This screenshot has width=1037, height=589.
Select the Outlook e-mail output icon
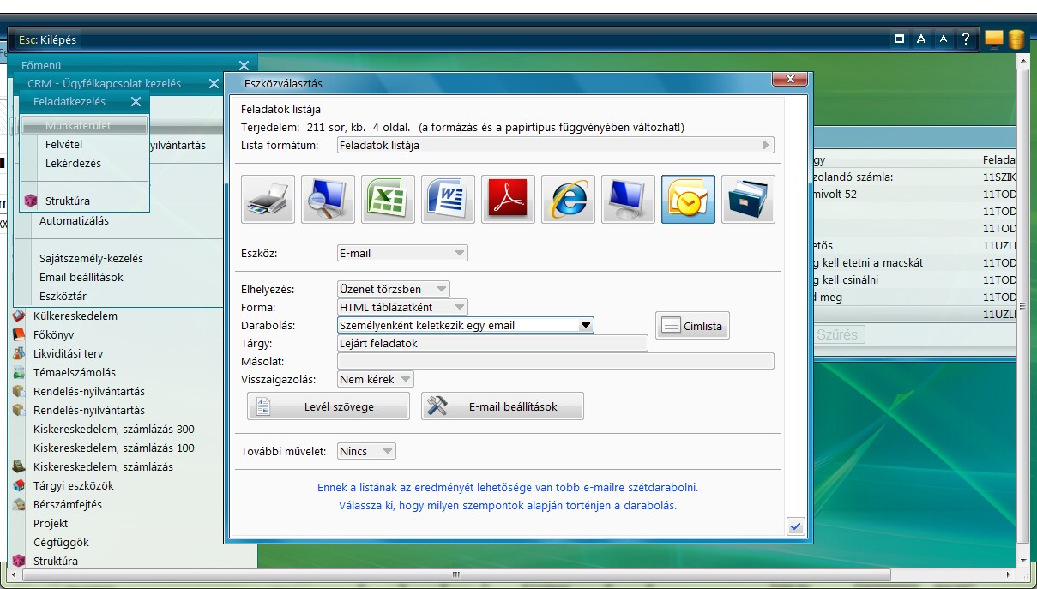tap(689, 199)
